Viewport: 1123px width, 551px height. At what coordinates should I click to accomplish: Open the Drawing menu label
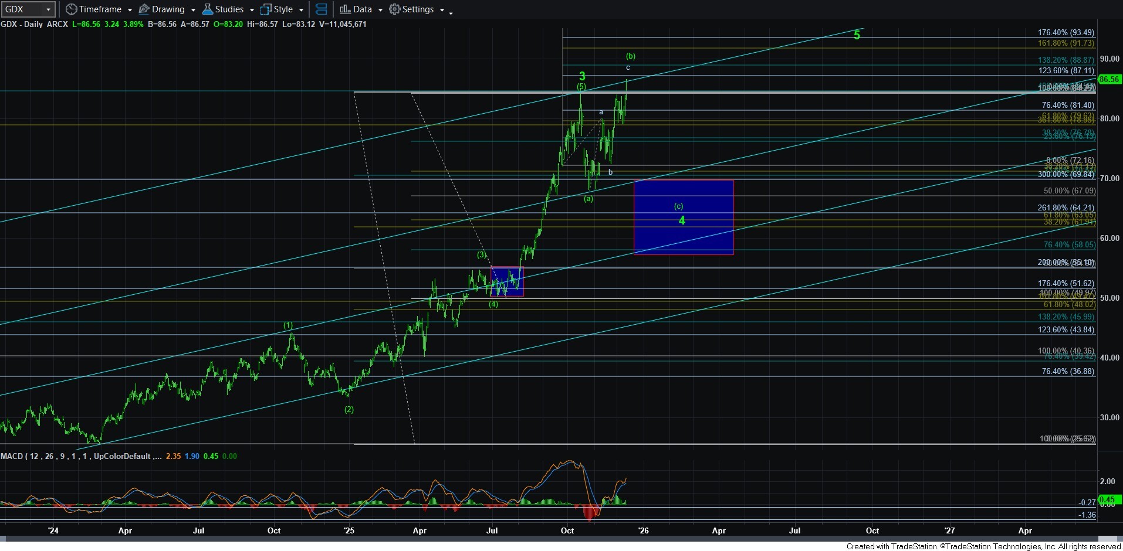(168, 9)
